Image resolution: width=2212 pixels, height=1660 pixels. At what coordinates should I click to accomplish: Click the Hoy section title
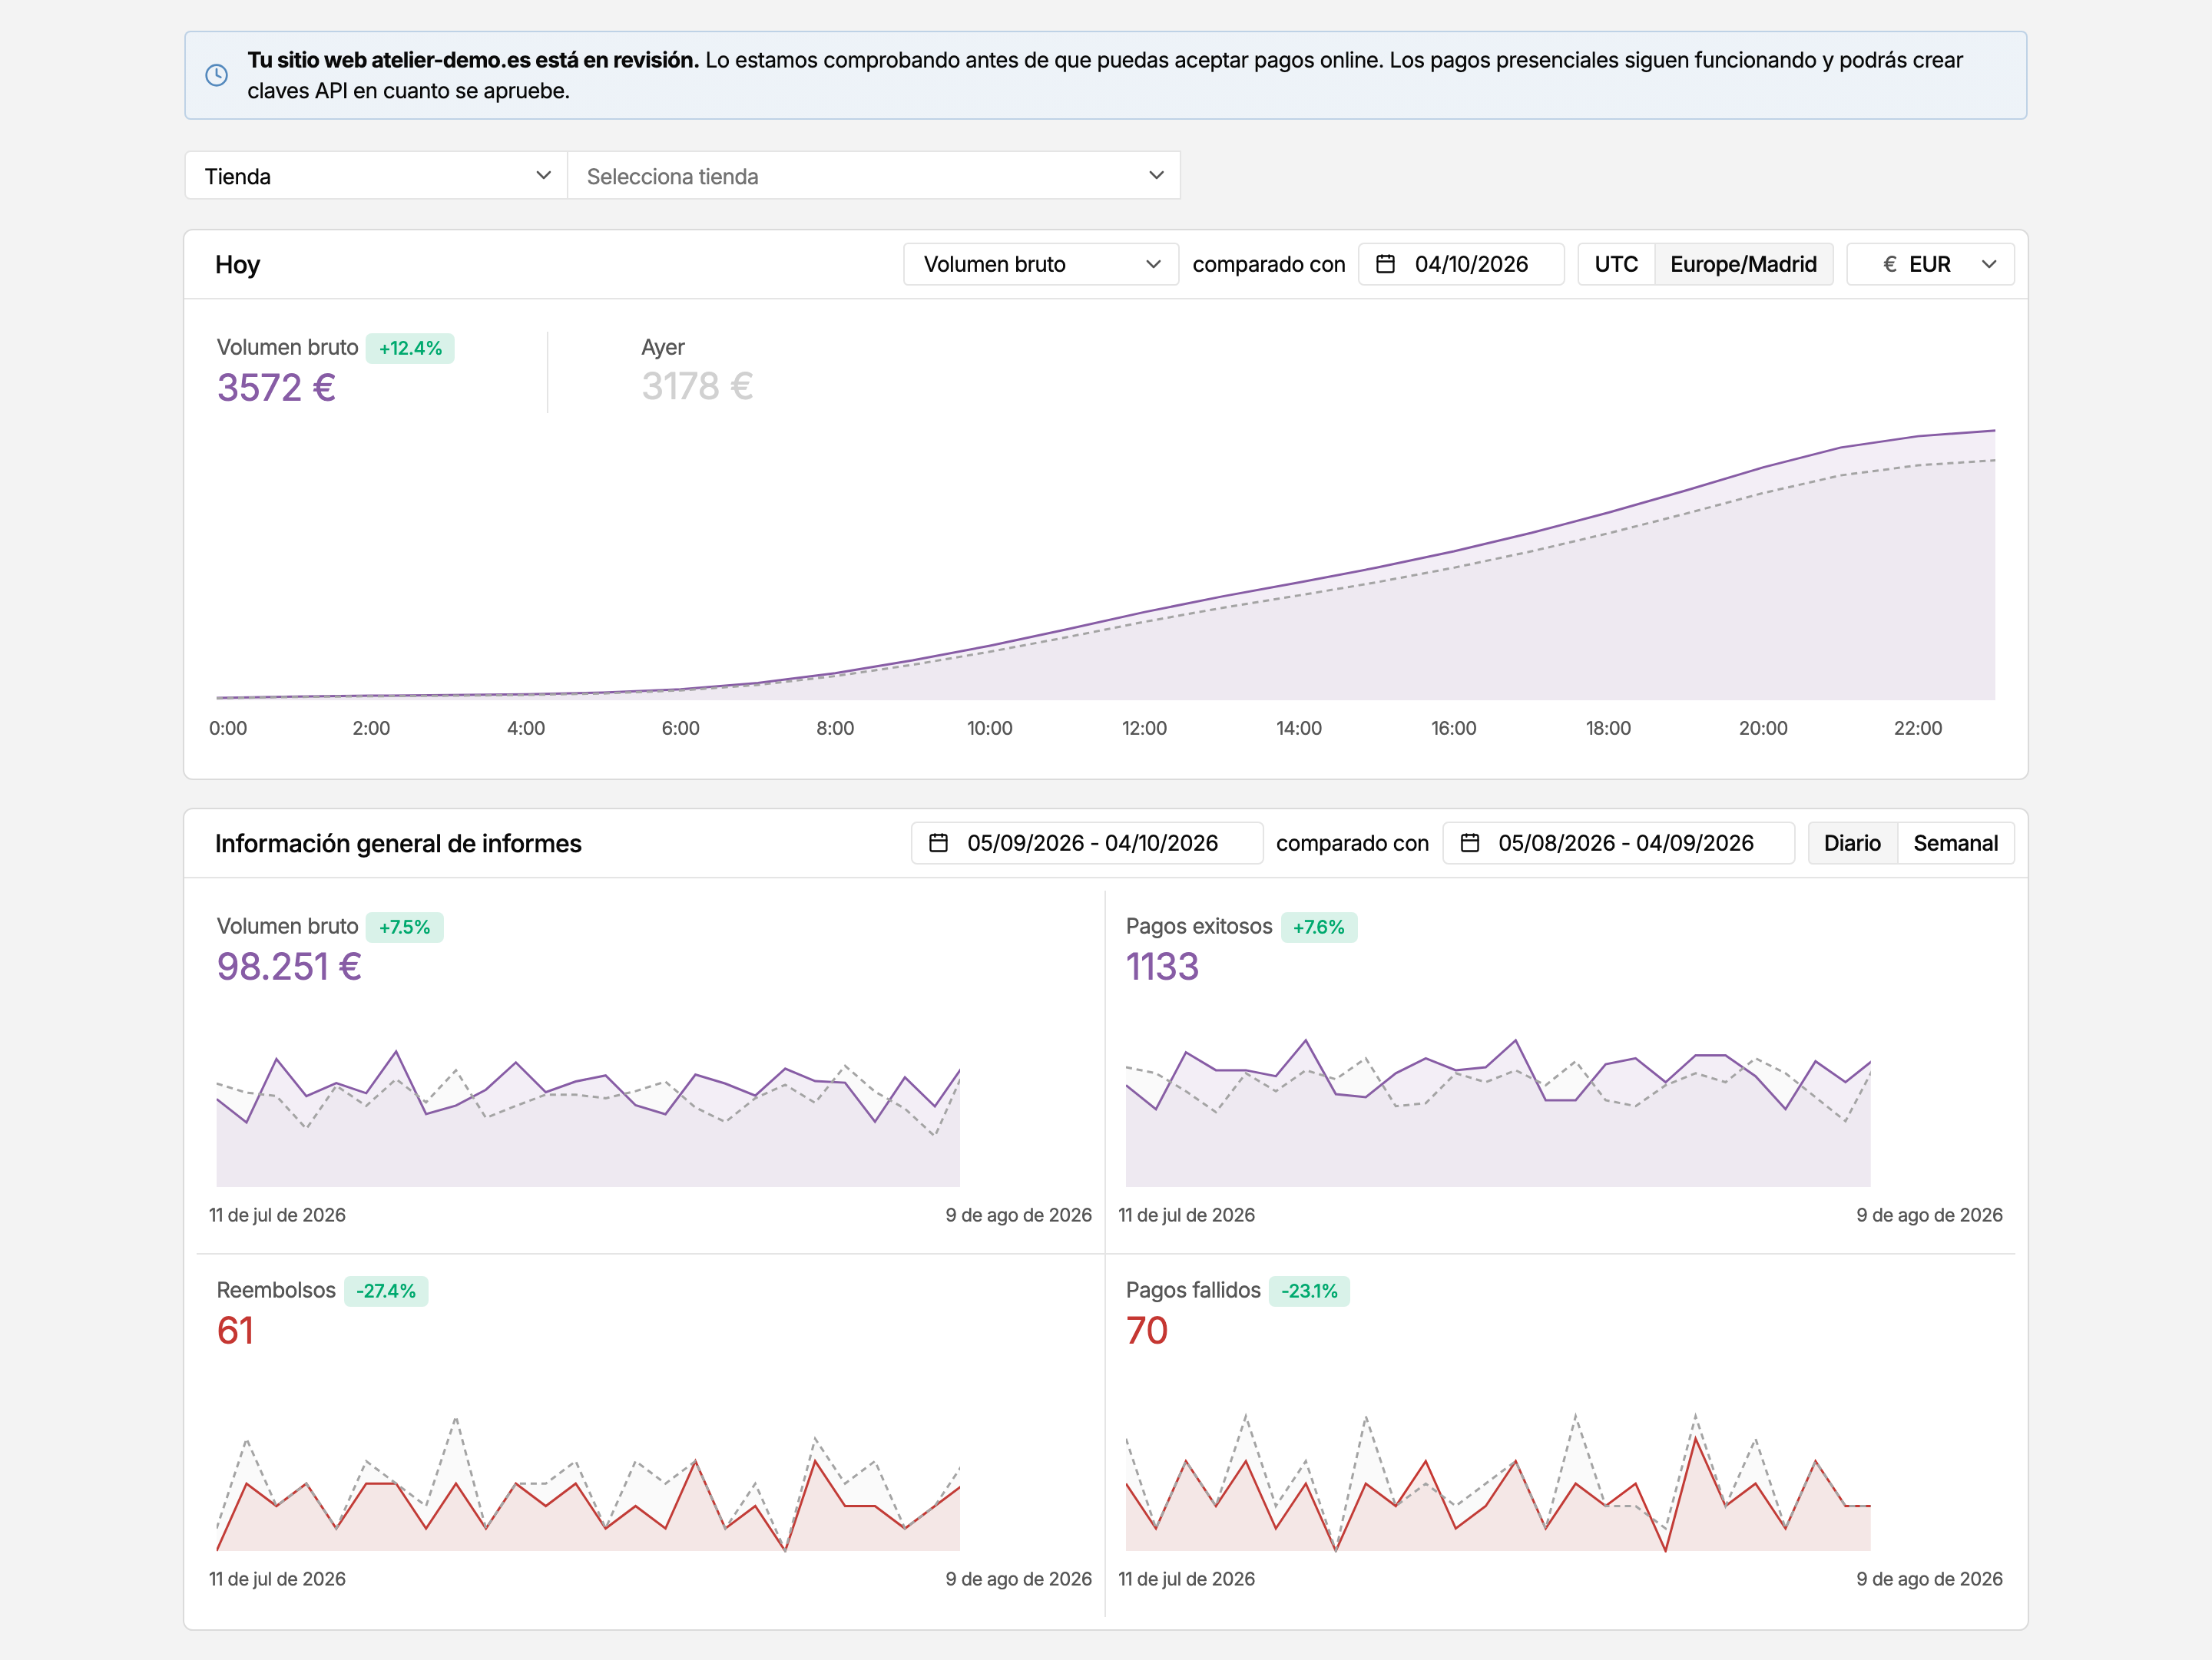(x=237, y=264)
